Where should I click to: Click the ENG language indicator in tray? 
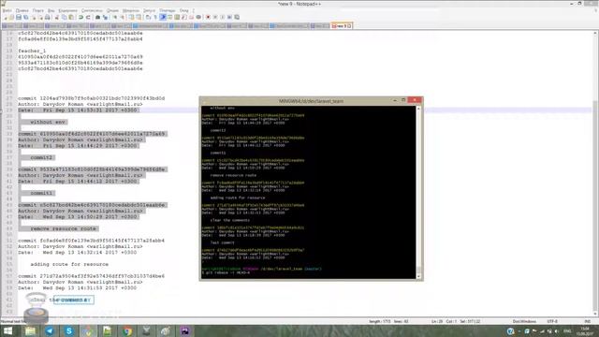pos(567,330)
